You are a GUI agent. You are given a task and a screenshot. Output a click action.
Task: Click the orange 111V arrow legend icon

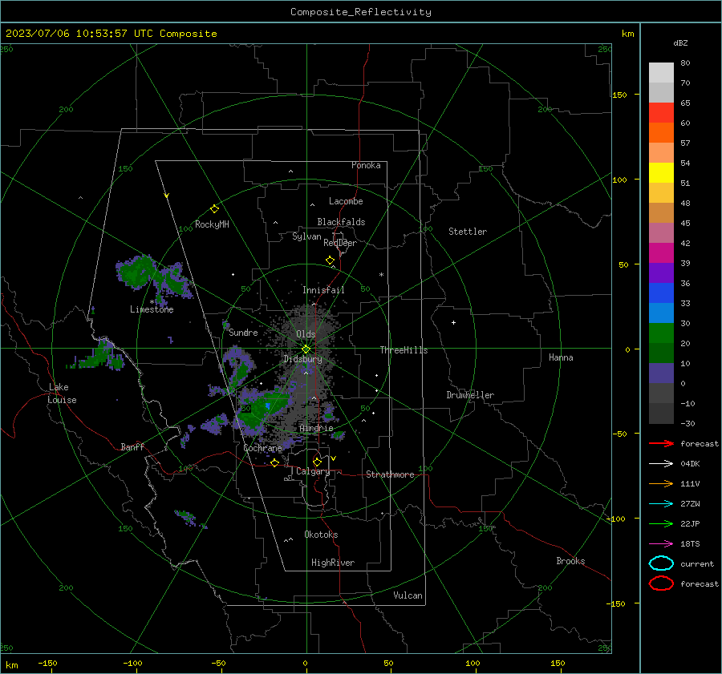click(661, 483)
